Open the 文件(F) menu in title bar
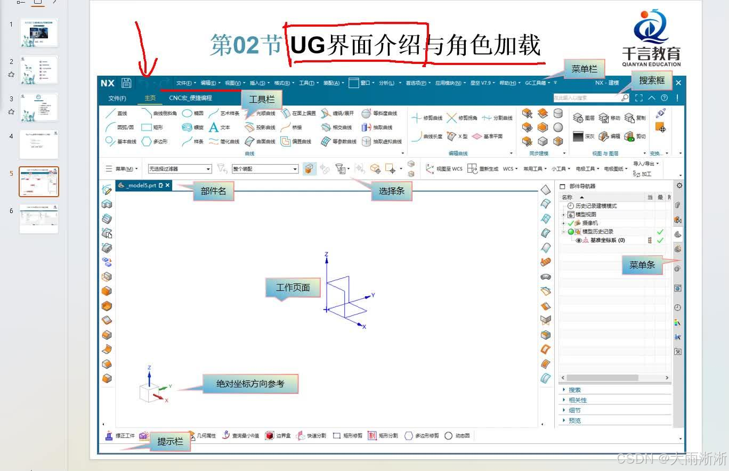 [x=186, y=83]
